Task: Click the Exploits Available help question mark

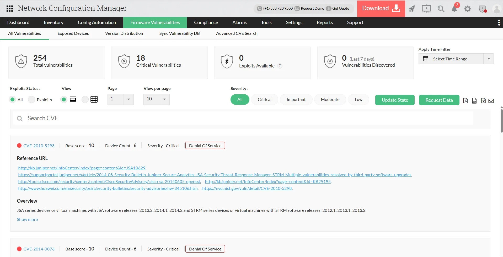Action: (280, 66)
